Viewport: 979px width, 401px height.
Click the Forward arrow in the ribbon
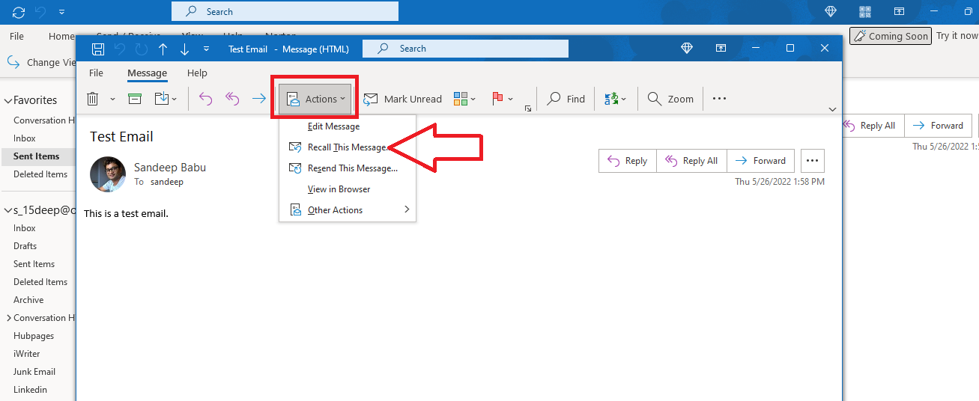point(258,99)
